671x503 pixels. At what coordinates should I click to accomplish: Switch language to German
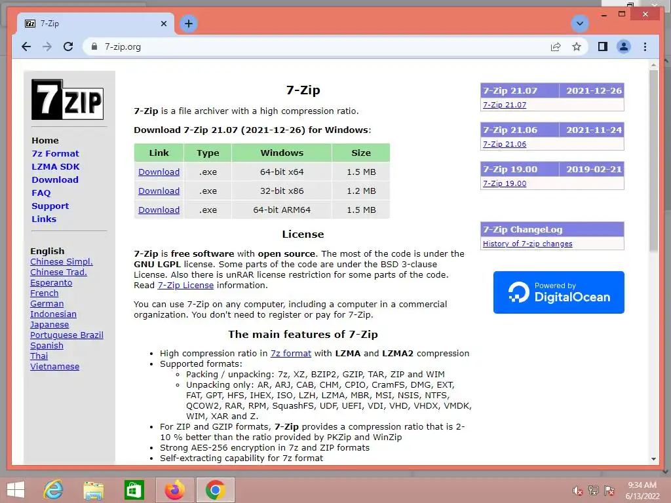click(x=47, y=304)
